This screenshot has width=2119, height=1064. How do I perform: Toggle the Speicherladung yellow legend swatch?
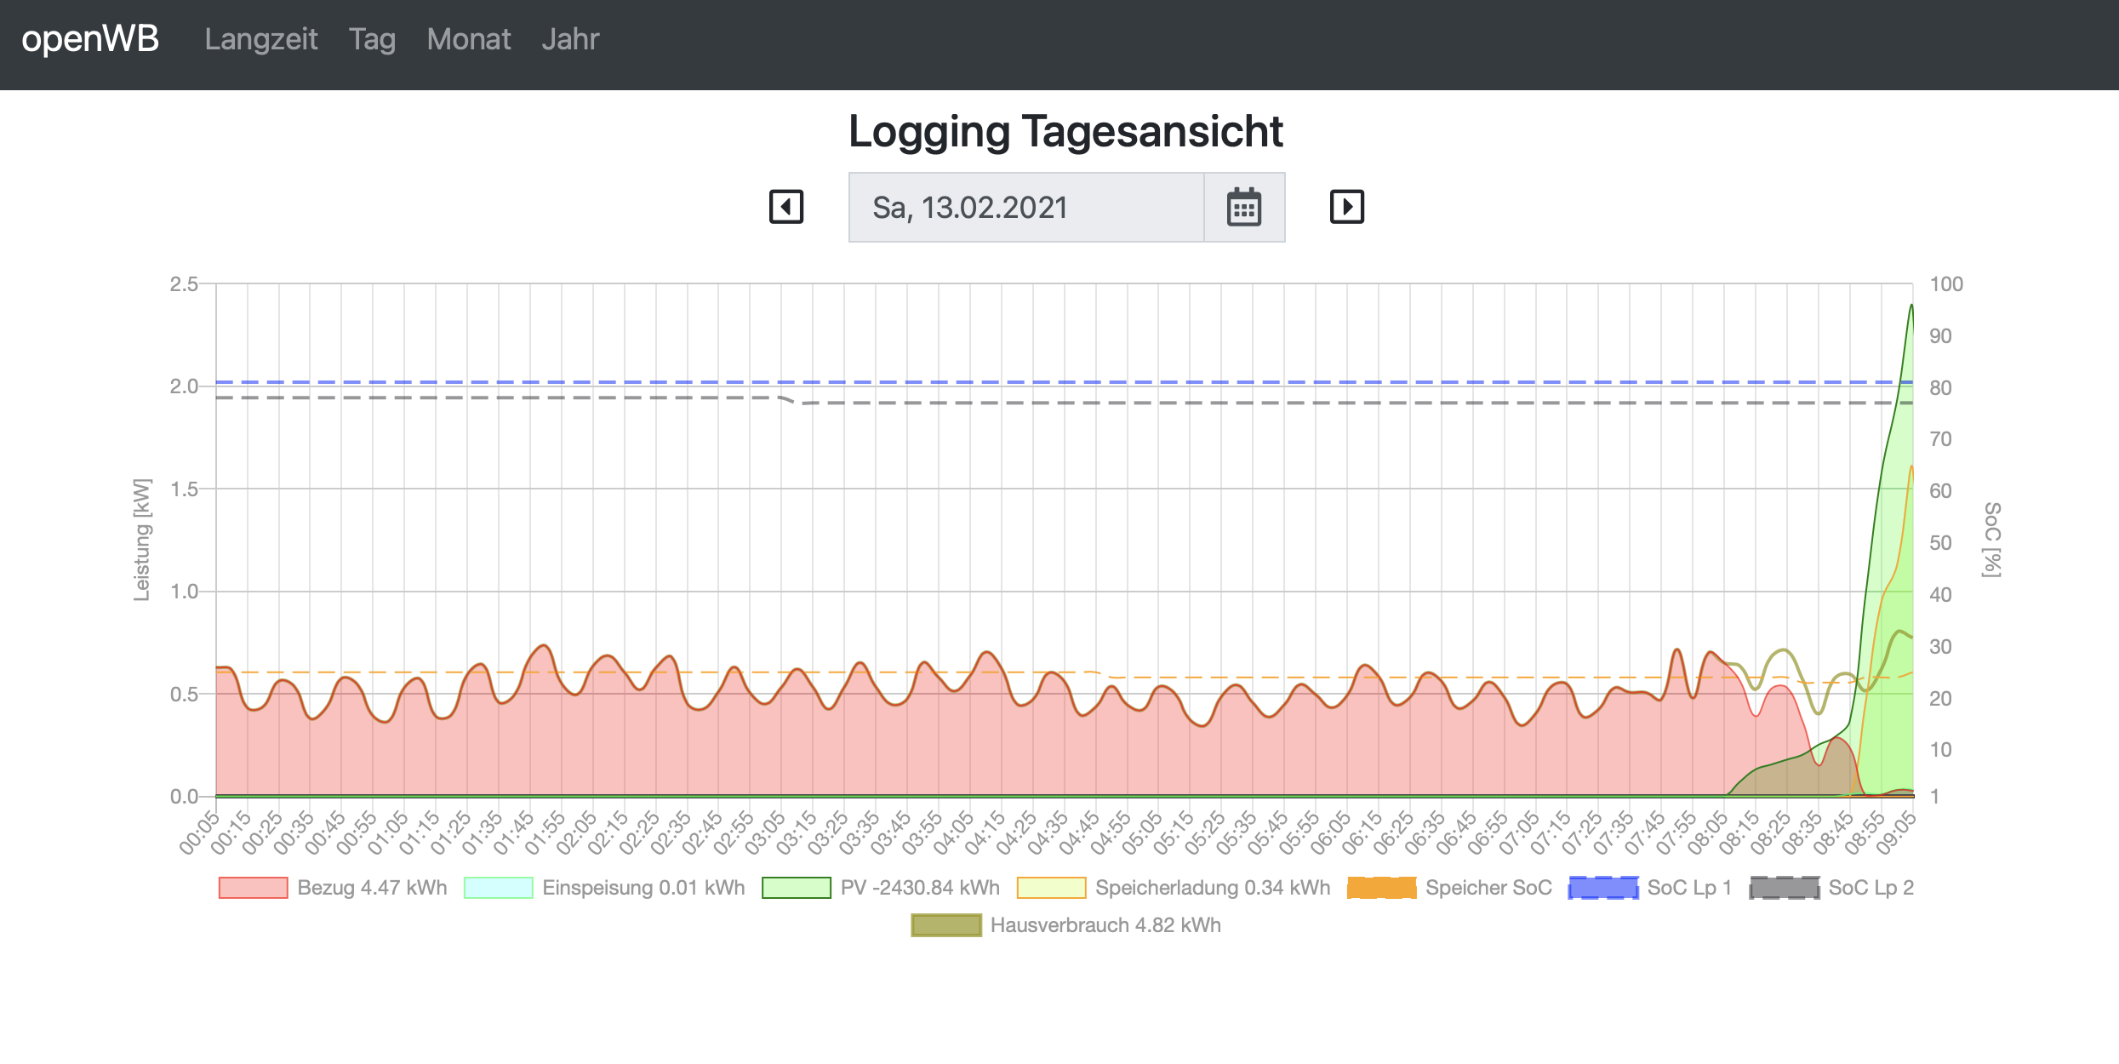click(1051, 888)
